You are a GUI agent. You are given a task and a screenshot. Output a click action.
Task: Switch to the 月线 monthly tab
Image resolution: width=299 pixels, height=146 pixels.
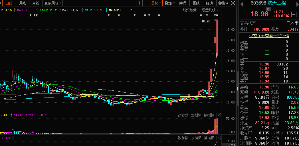[36, 3]
